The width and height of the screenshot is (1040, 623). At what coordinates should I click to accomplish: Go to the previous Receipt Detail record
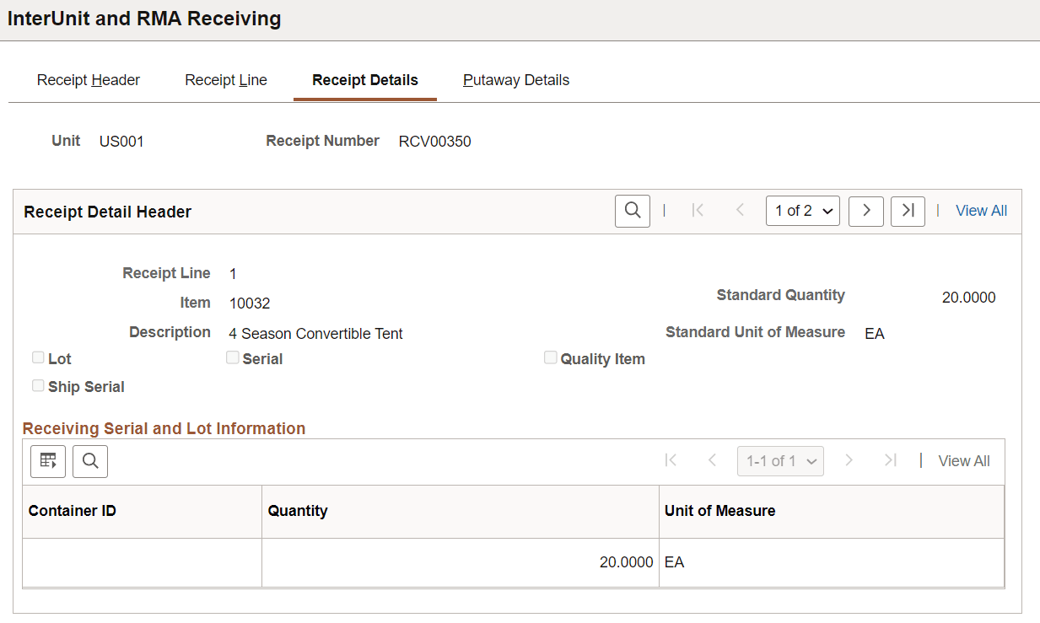(x=740, y=211)
